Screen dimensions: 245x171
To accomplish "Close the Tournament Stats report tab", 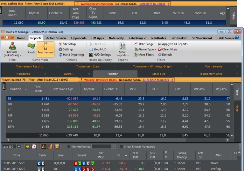I will pyautogui.click(x=115, y=67).
